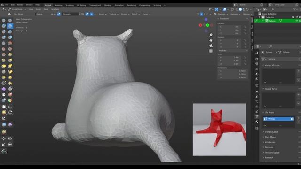This screenshot has width=301, height=169.
Task: Select the Line Project tool
Action: point(4,118)
